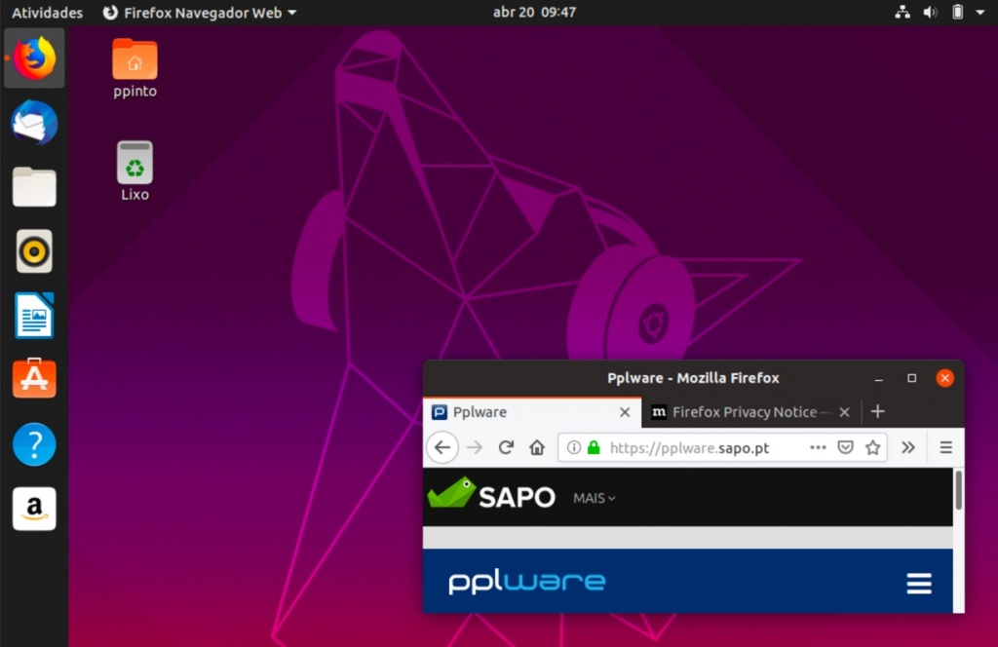Launch Firefox from the dock
Viewport: 998px width, 647px height.
pos(34,57)
